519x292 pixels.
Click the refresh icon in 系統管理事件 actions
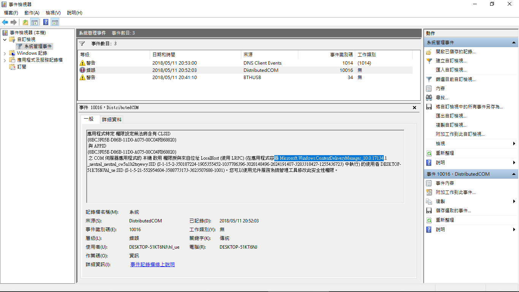tap(429, 153)
